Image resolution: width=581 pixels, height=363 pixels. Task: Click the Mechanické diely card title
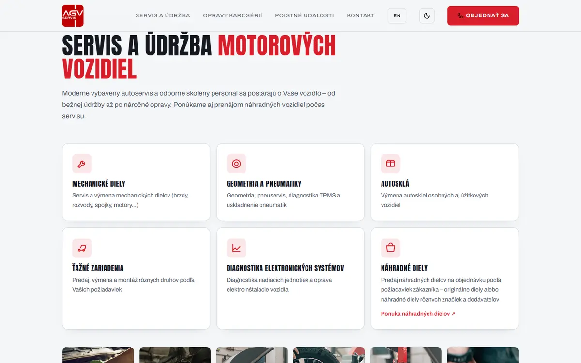click(x=99, y=184)
